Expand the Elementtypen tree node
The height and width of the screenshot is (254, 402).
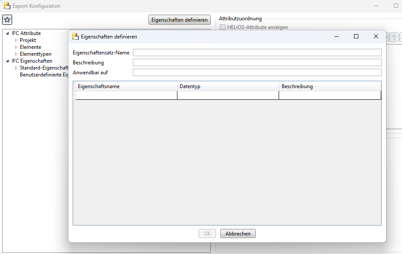pos(16,54)
